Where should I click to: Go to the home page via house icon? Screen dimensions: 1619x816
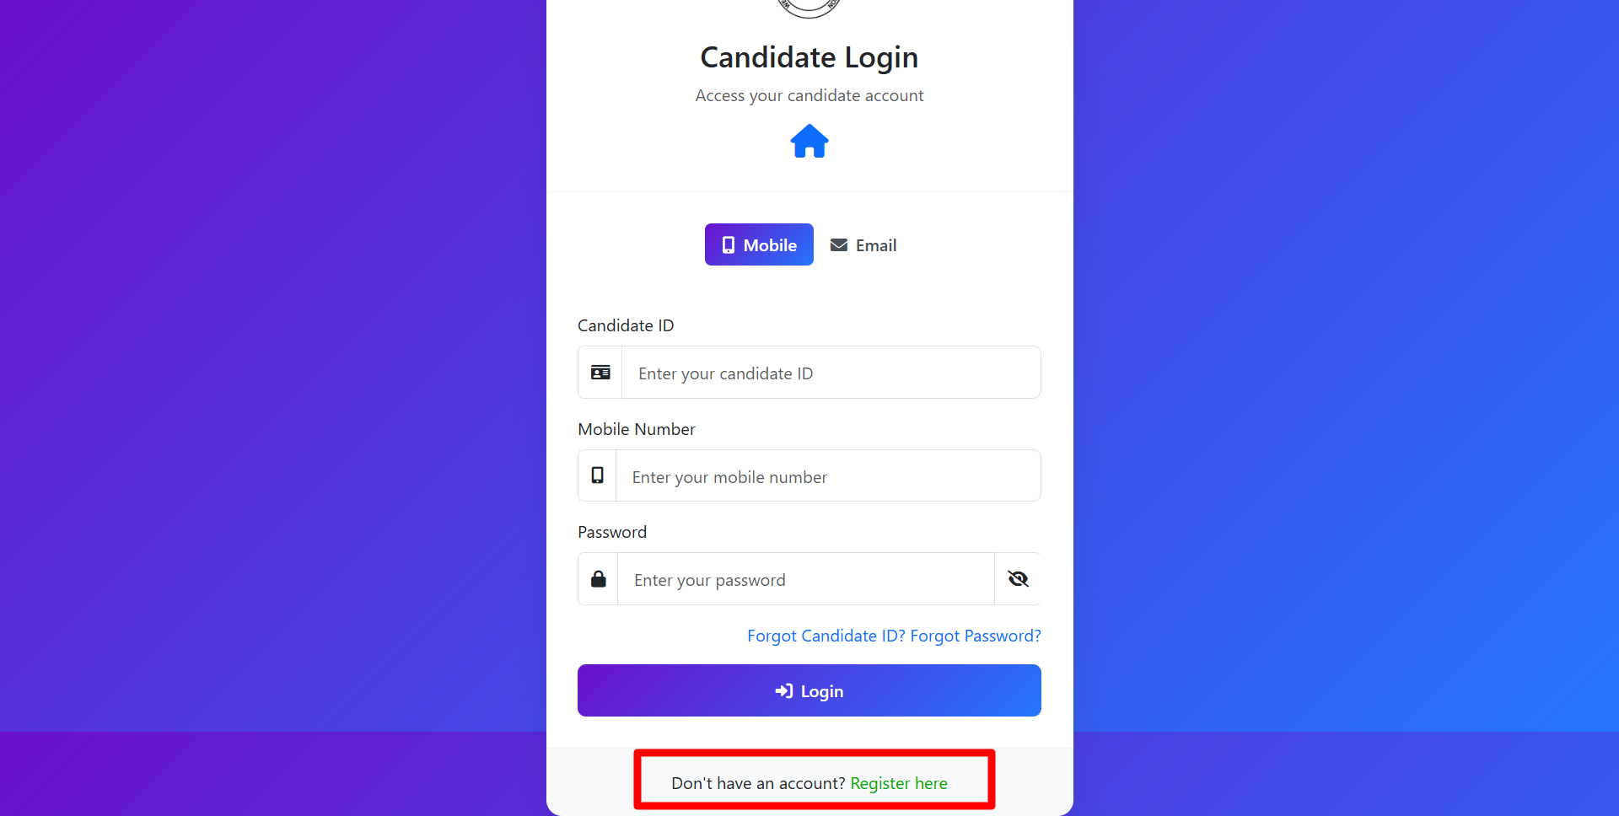pyautogui.click(x=809, y=142)
